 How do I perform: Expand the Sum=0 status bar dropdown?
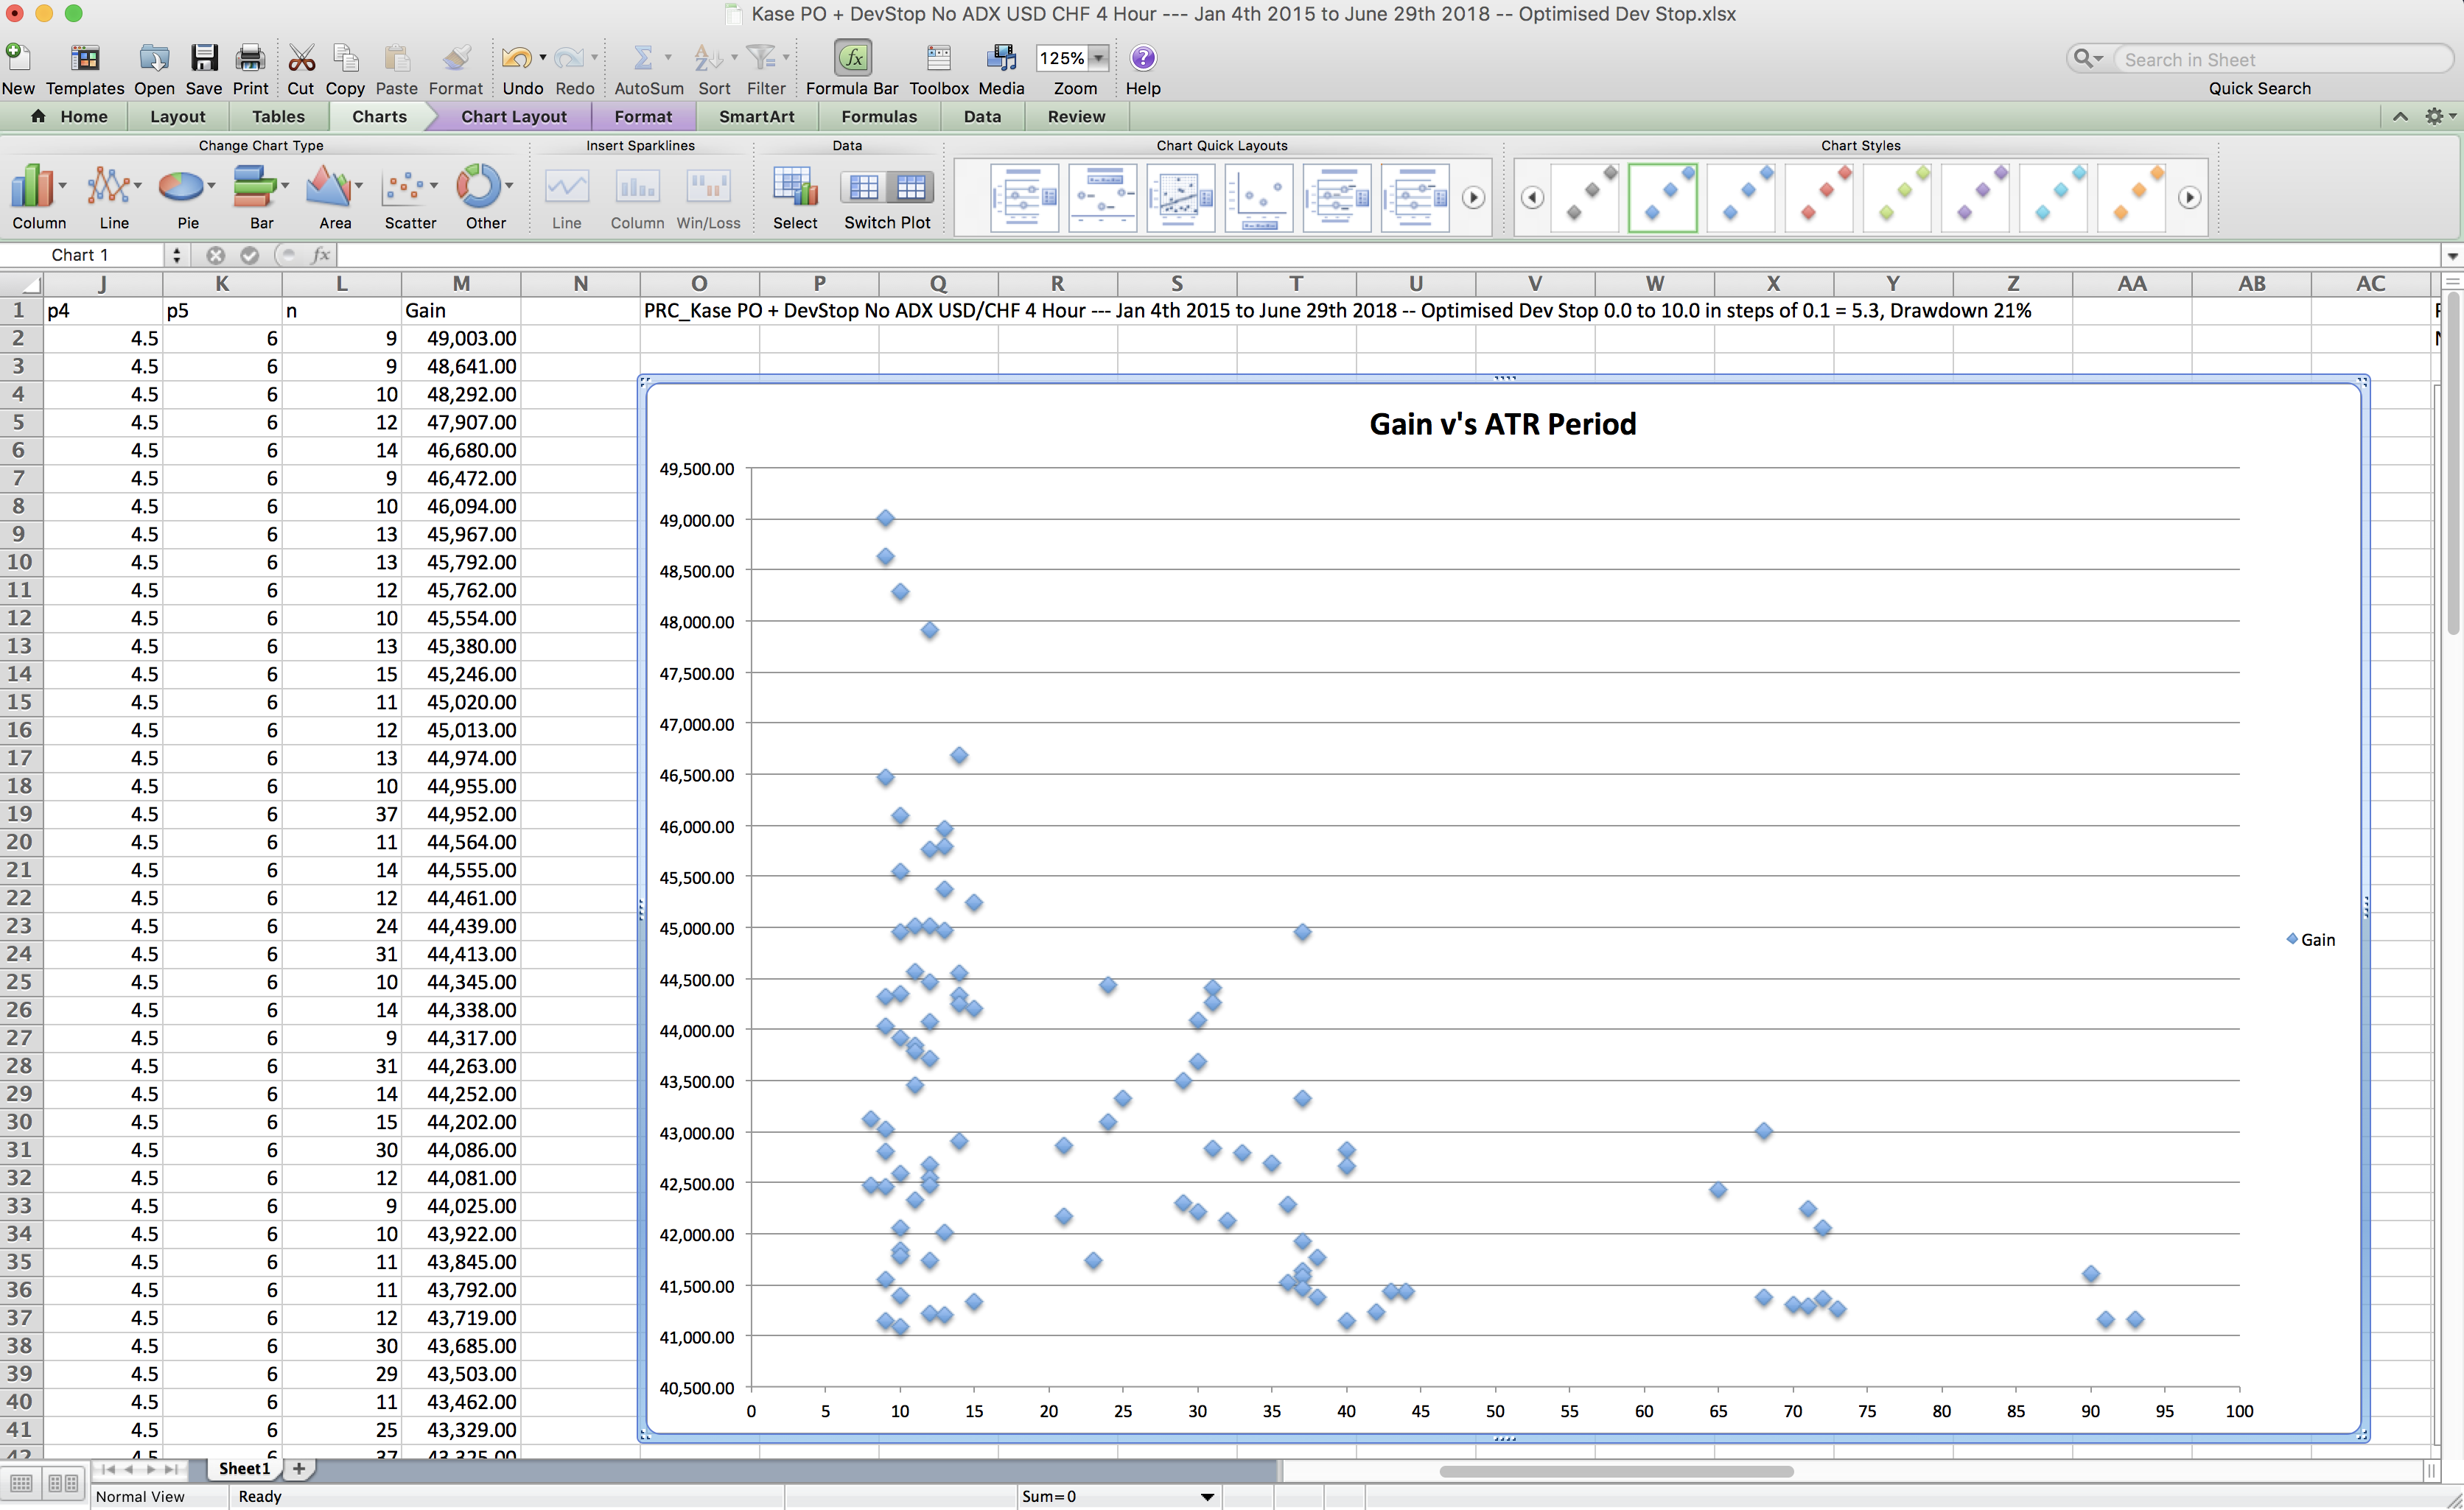[1207, 1496]
